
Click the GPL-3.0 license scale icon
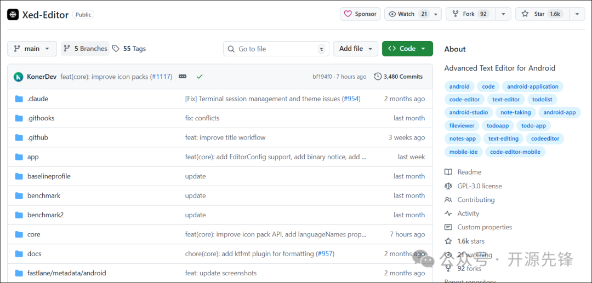(448, 186)
